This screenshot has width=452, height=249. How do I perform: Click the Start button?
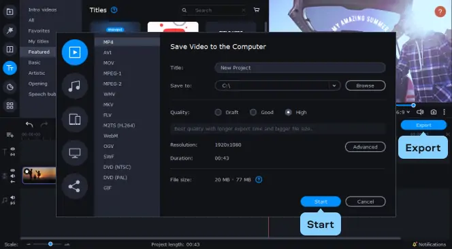[321, 202]
